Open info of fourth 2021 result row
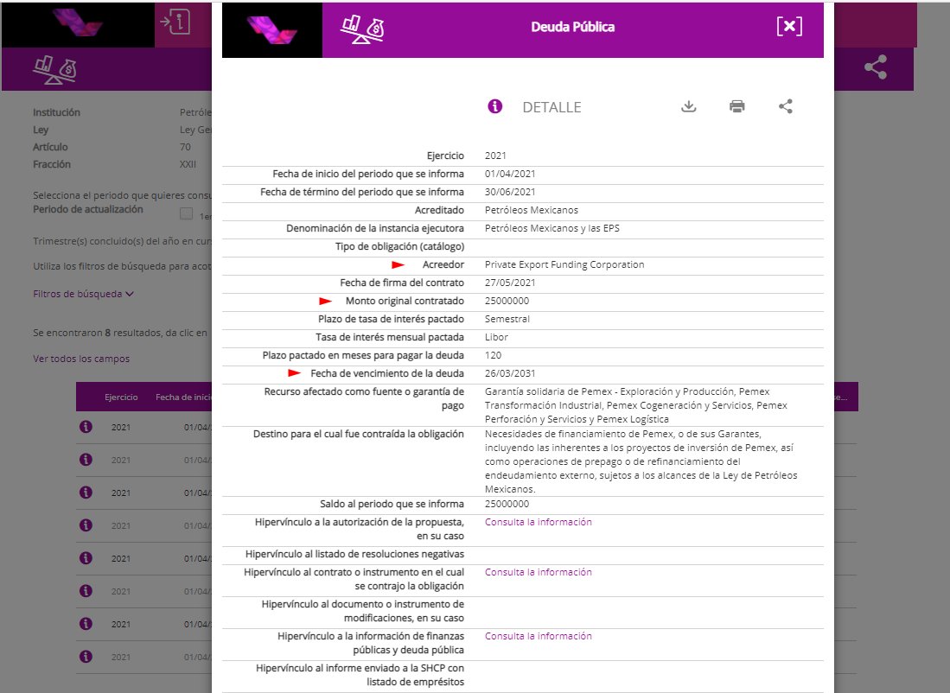950x693 pixels. pos(86,525)
